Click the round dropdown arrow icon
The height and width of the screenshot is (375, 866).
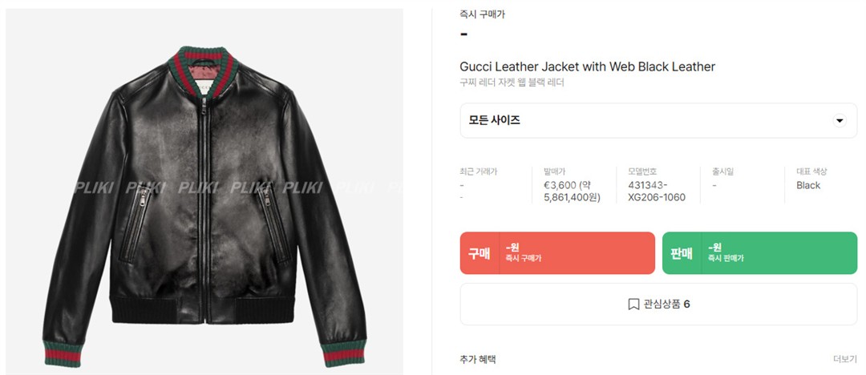(840, 120)
